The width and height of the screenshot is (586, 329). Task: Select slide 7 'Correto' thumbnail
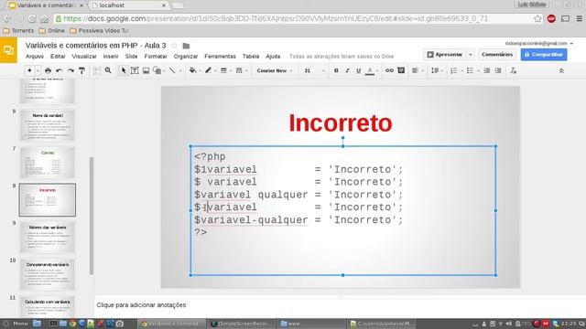pos(48,163)
